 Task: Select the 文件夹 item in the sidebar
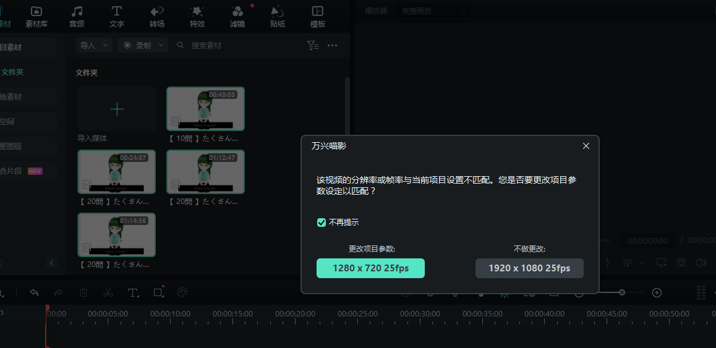pos(12,72)
